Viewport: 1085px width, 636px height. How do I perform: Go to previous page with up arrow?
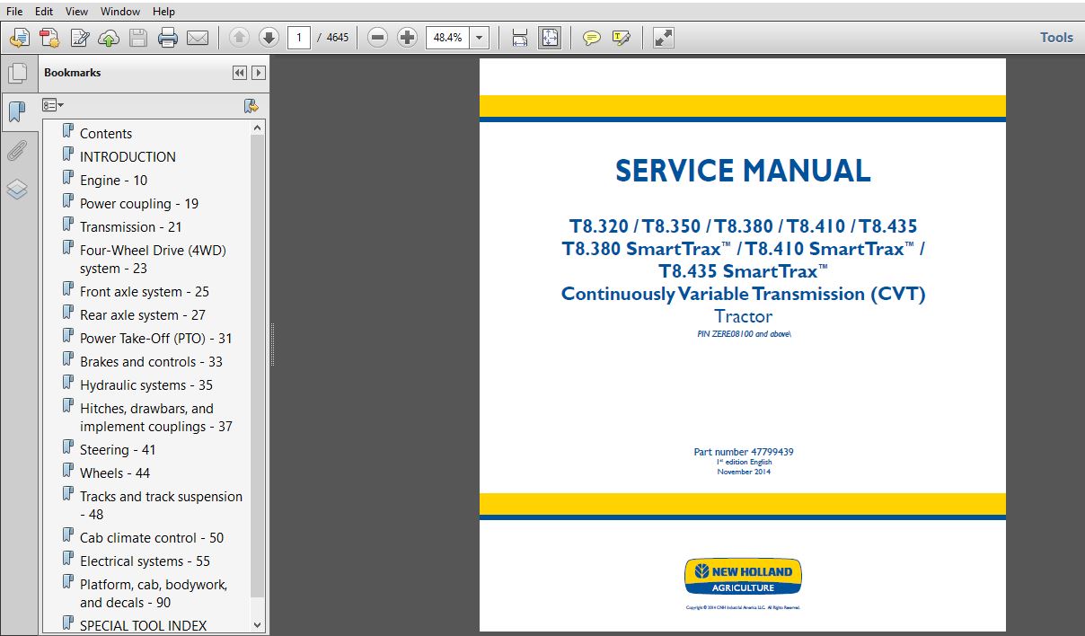coord(239,38)
